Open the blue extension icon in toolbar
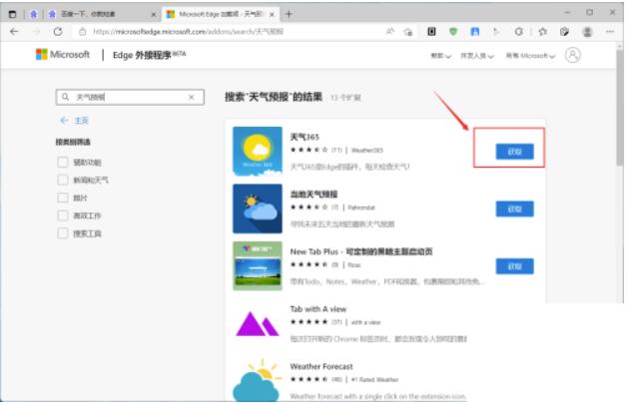Screen dimensions: 628x403 click(475, 31)
